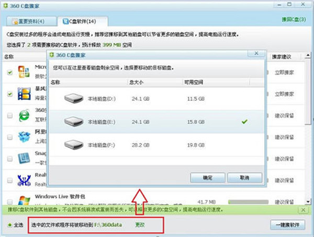Uncheck the 暴风 software row checkbox
This screenshot has width=314, height=237.
pyautogui.click(x=10, y=94)
